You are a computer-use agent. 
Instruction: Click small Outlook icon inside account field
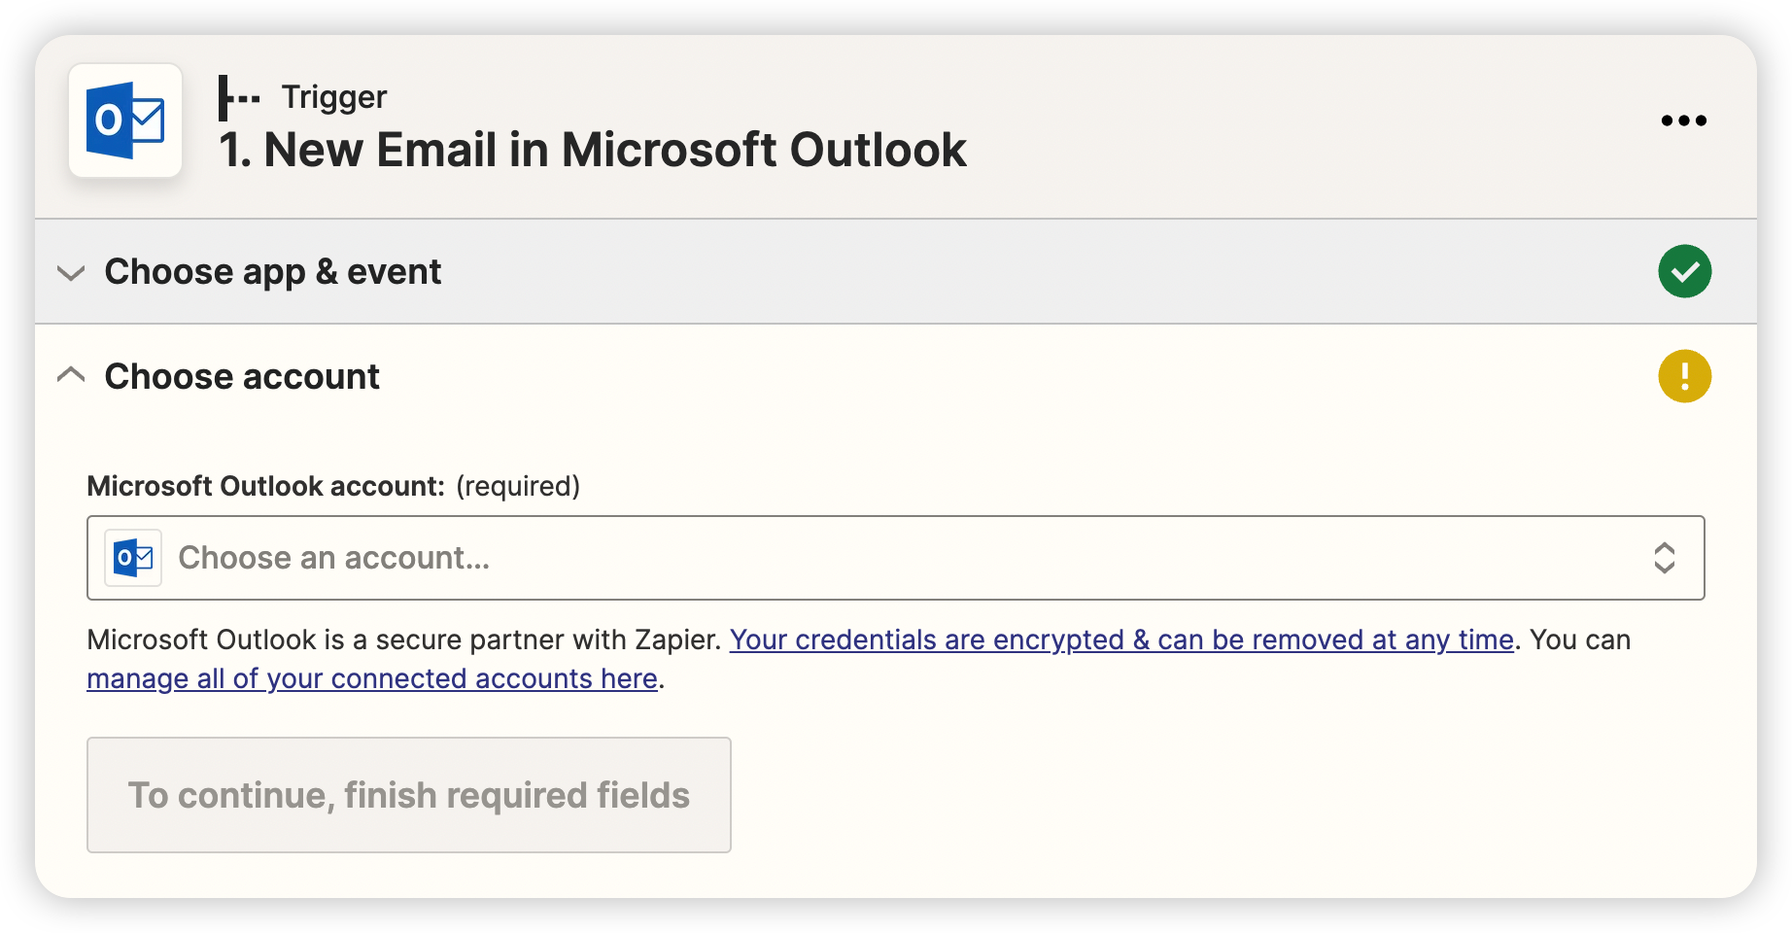tap(133, 558)
